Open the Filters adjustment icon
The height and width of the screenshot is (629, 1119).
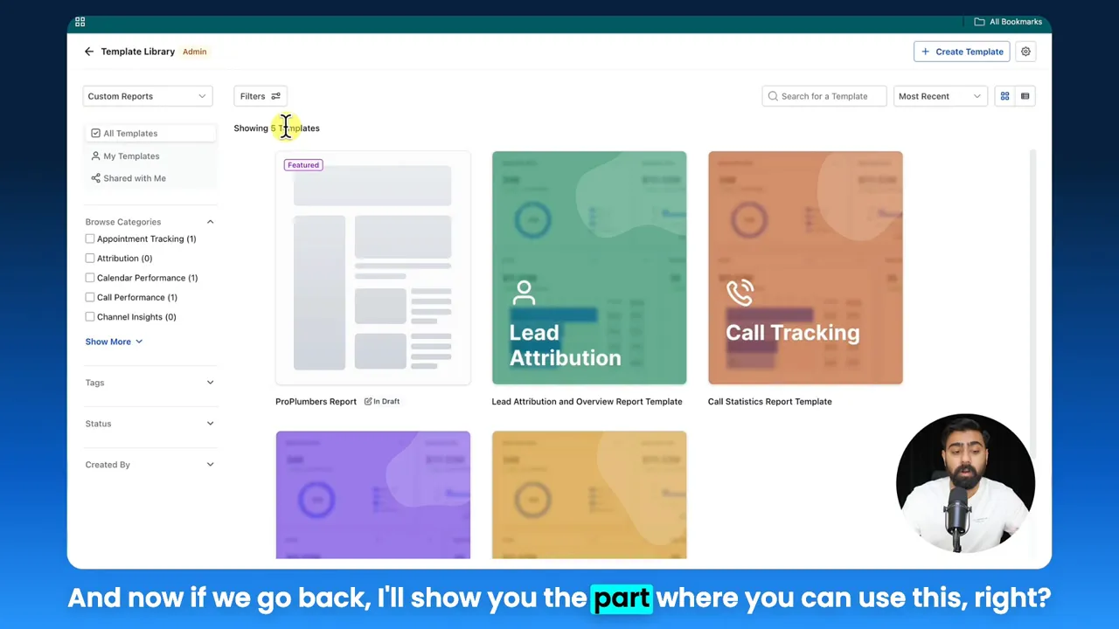(x=275, y=96)
